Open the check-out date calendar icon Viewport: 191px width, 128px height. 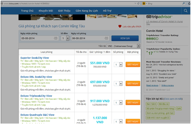coord(106,38)
